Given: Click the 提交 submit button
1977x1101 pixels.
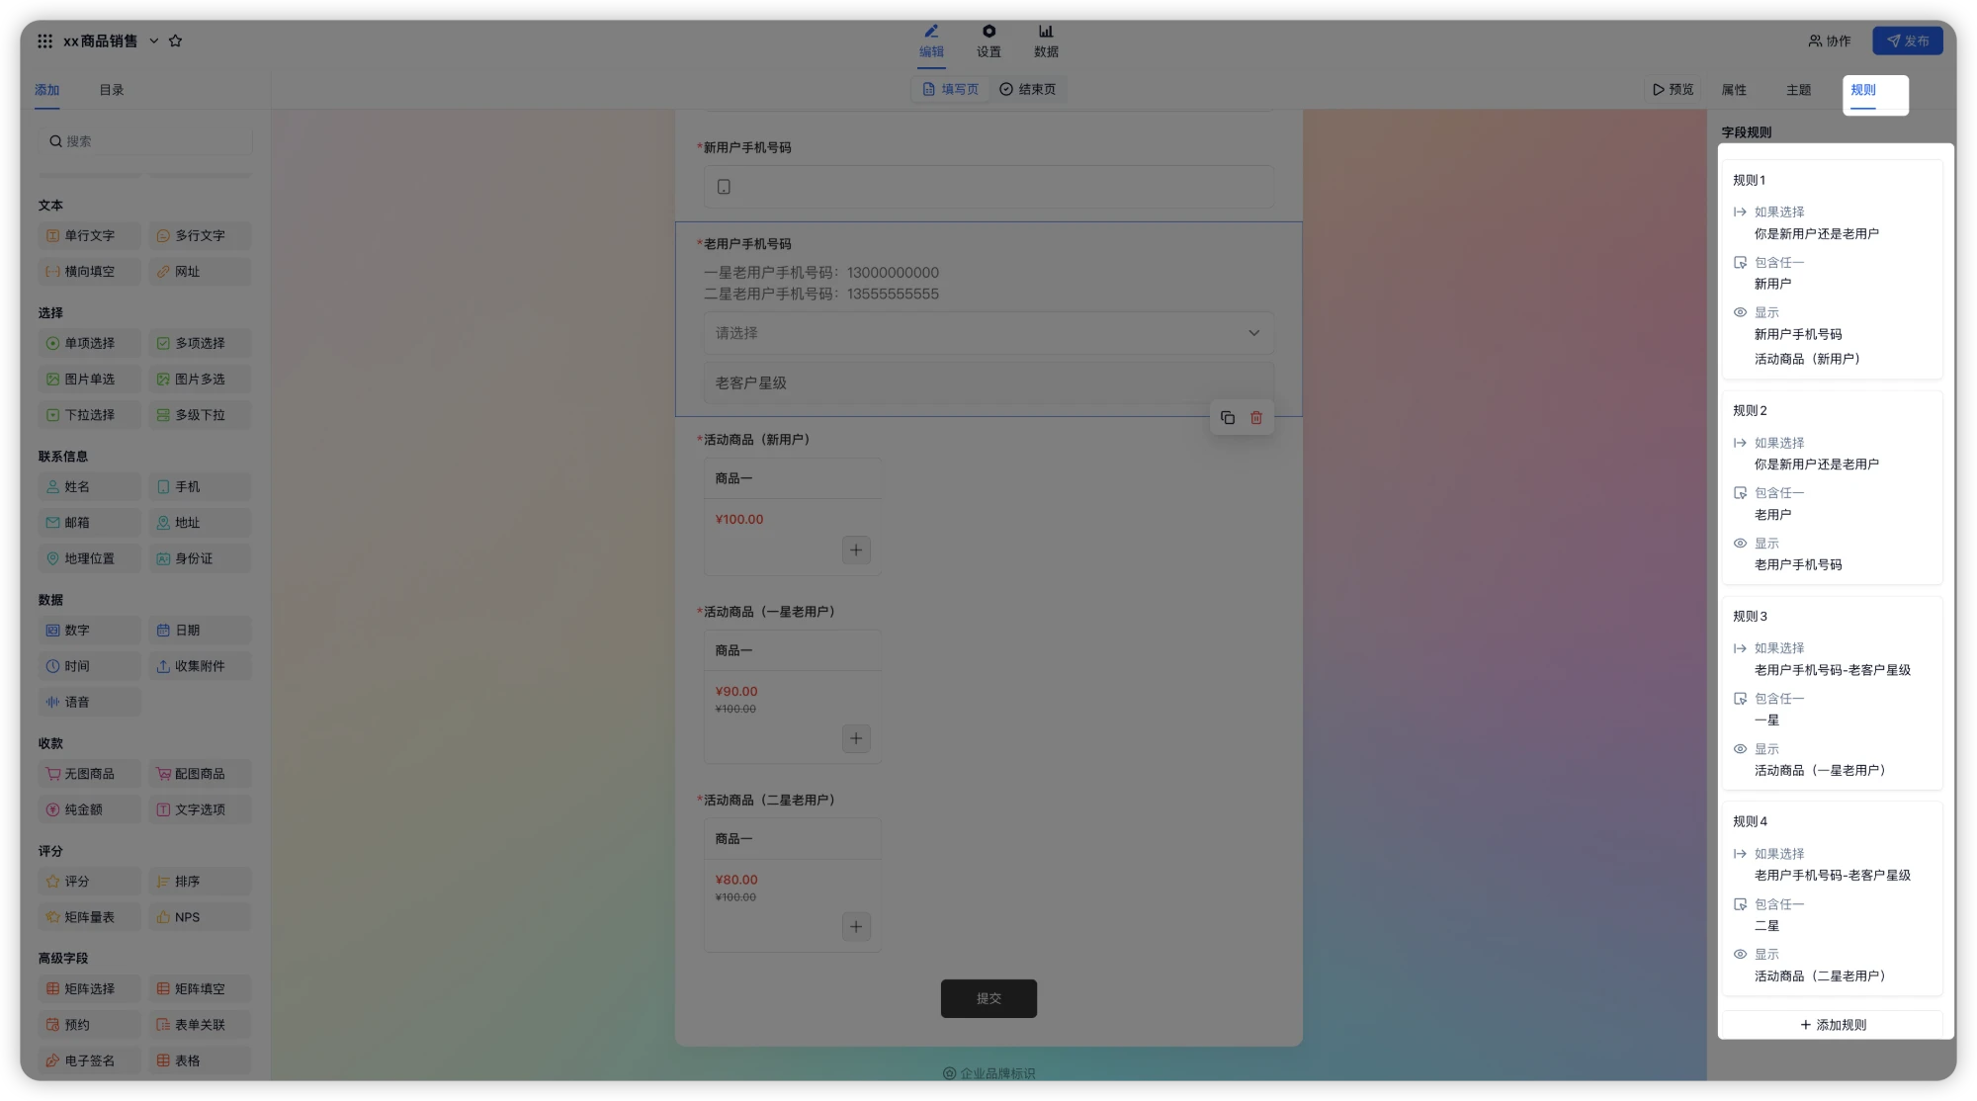Looking at the screenshot, I should click(x=988, y=998).
